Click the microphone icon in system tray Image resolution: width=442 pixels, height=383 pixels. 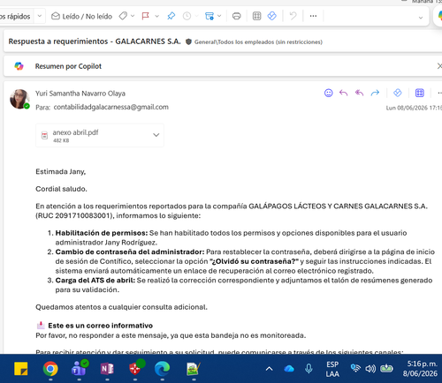point(309,369)
